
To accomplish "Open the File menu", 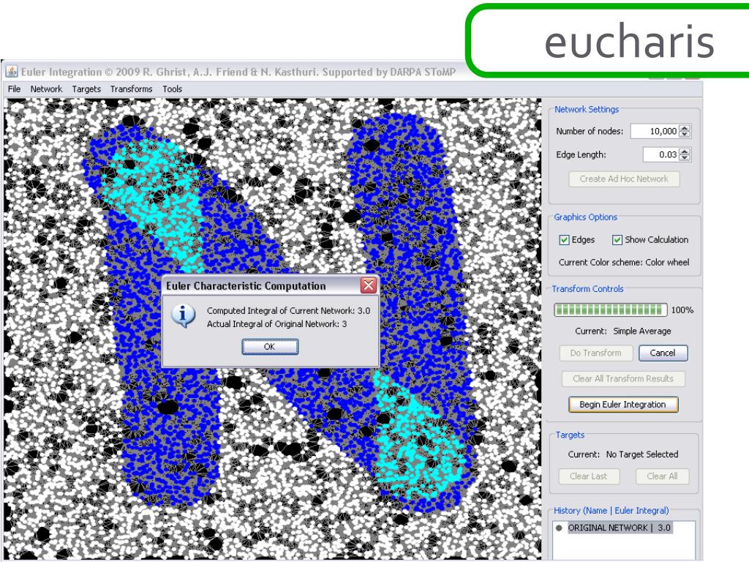I will tap(15, 89).
